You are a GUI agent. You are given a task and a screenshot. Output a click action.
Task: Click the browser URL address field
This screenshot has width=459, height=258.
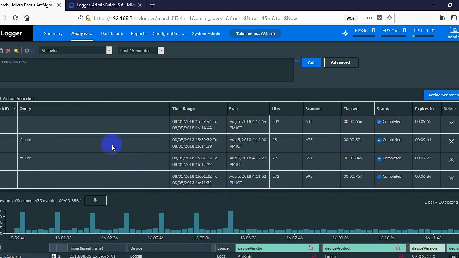point(195,18)
